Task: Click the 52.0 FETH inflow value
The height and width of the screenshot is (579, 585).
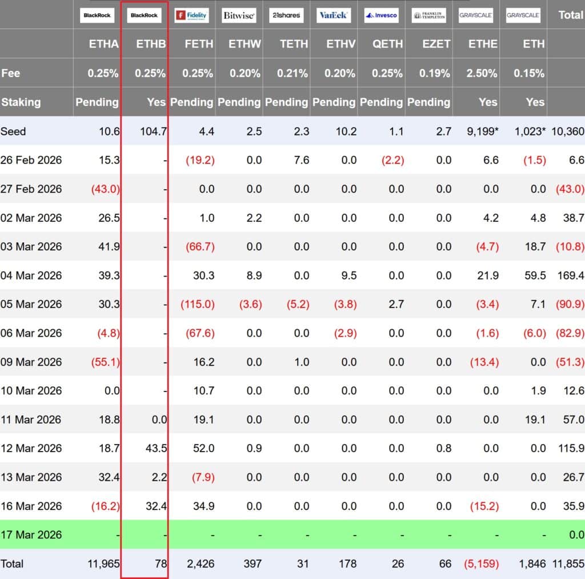Action: [204, 448]
